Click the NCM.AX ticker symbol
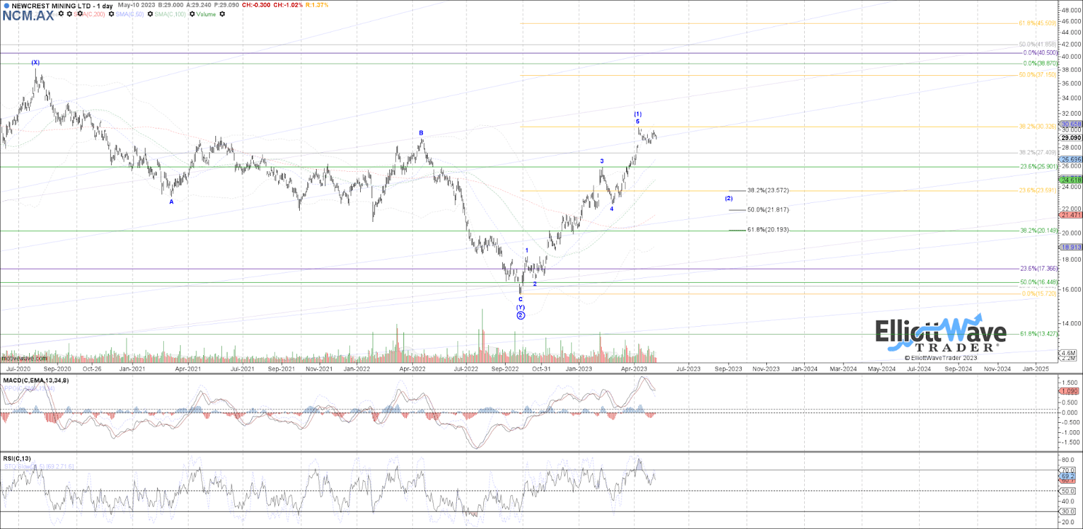Viewport: 1083px width, 529px height. [x=28, y=16]
